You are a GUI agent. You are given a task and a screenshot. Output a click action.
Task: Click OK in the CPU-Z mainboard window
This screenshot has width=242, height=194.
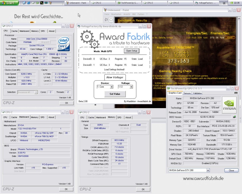(x=66, y=189)
